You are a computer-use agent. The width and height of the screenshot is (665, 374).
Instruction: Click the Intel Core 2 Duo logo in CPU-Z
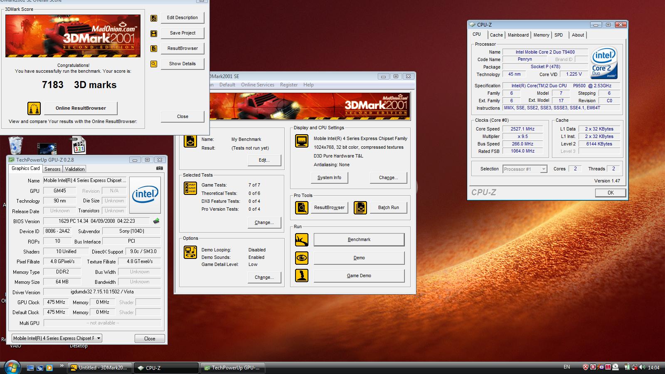pos(604,63)
